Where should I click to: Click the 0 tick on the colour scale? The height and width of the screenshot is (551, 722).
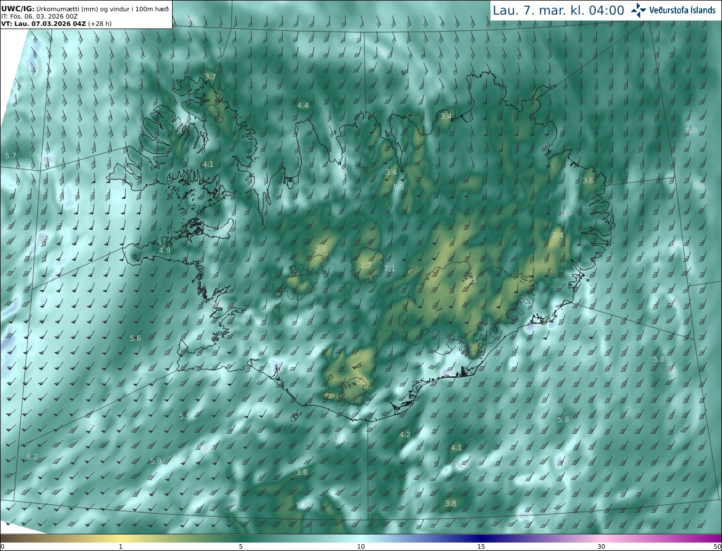(2, 546)
